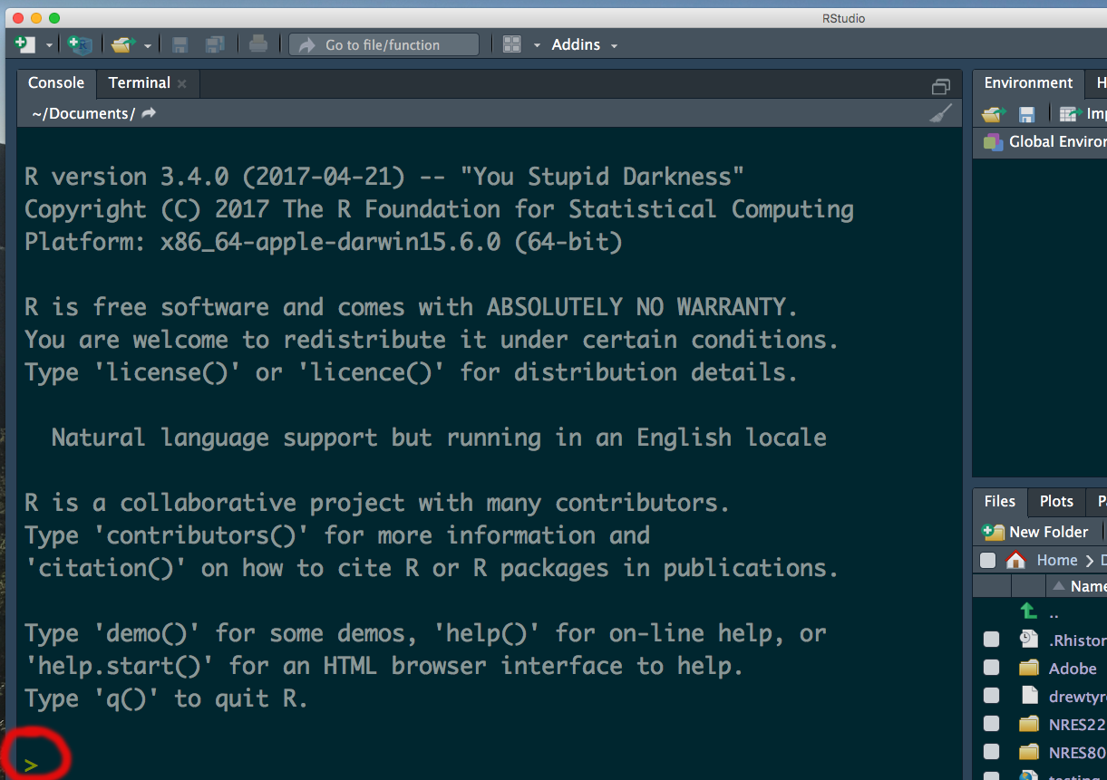Click the Save document icon
The width and height of the screenshot is (1107, 780).
[x=180, y=44]
